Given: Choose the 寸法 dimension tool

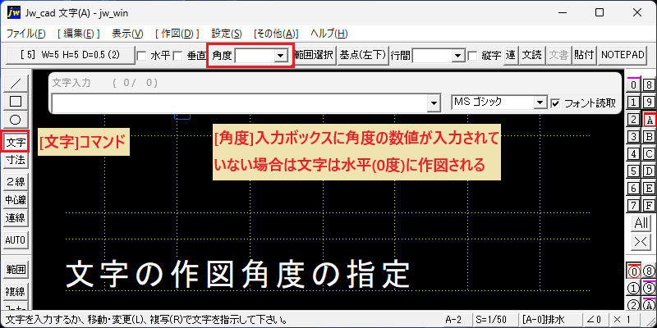Looking at the screenshot, I should coord(16,159).
